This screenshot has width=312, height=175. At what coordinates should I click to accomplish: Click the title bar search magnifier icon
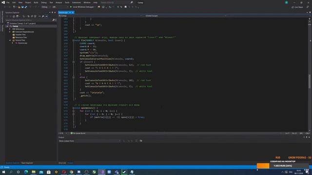click(x=132, y=2)
